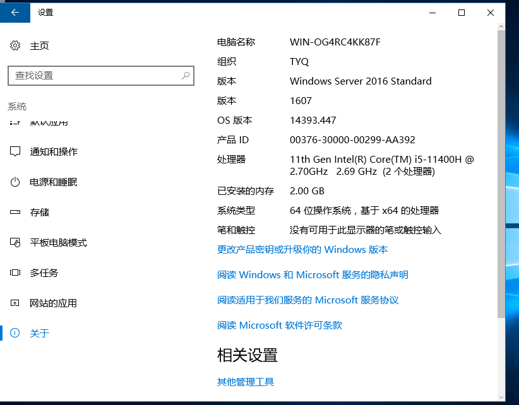This screenshot has width=519, height=405.
Task: Minimize the Settings window
Action: pyautogui.click(x=432, y=13)
